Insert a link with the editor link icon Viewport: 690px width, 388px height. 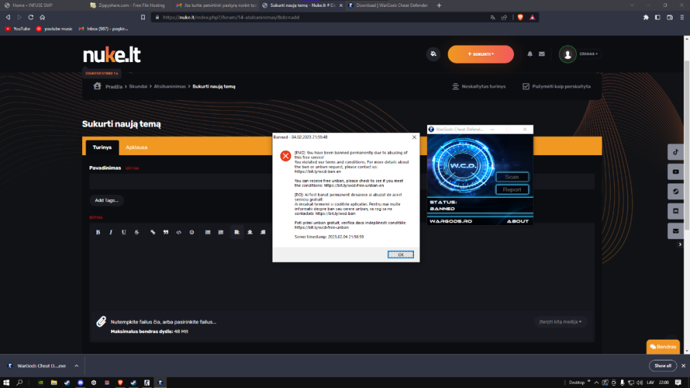click(x=152, y=232)
